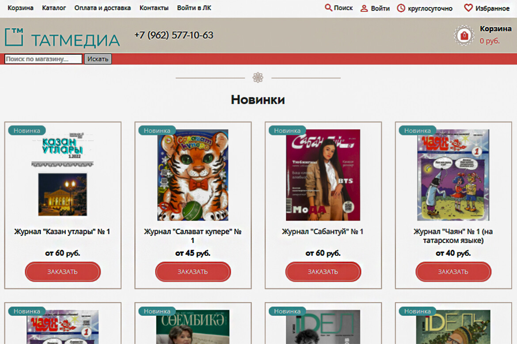Click the round-the-clock clock icon
517x344 pixels.
401,8
